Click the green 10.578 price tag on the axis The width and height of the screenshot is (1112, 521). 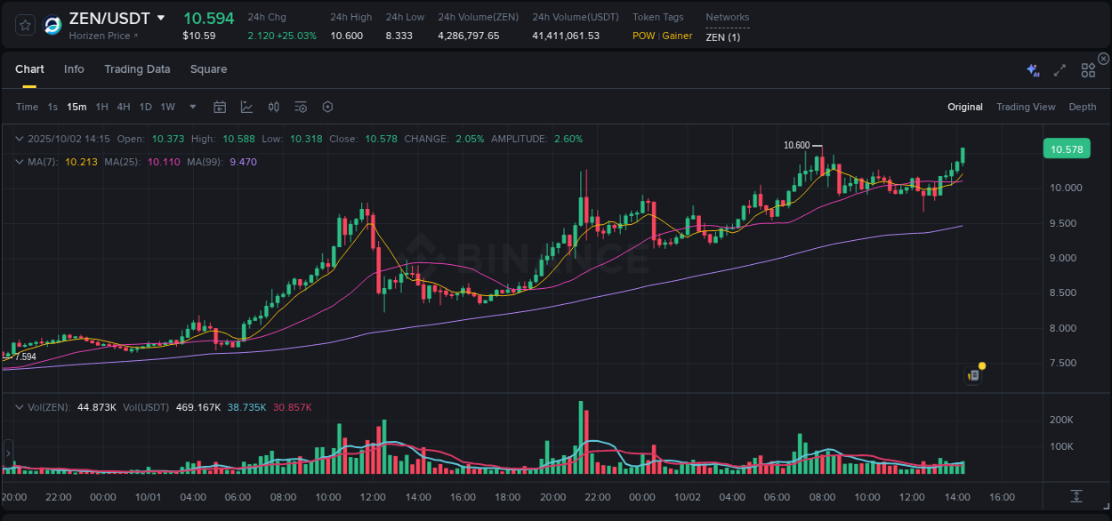pyautogui.click(x=1066, y=148)
